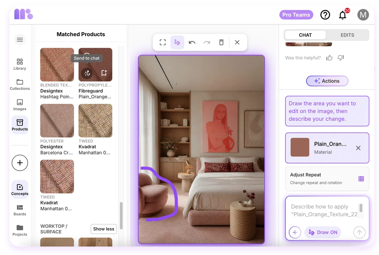Click the thumbs up feedback icon
Viewport: 379px width, 255px height.
coord(329,58)
